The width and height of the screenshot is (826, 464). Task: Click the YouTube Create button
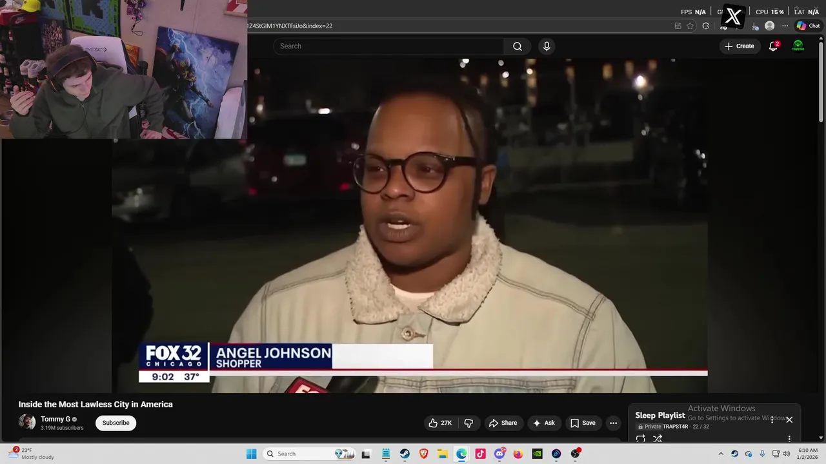click(x=739, y=46)
